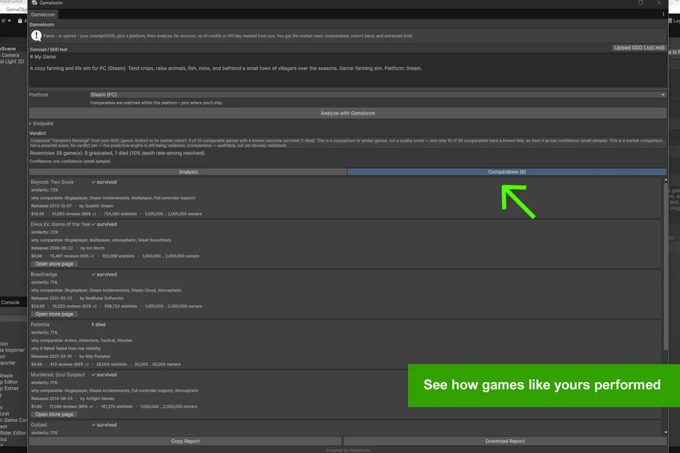This screenshot has width=680, height=453.
Task: Open store page for Deus Ex
Action: coord(54,264)
